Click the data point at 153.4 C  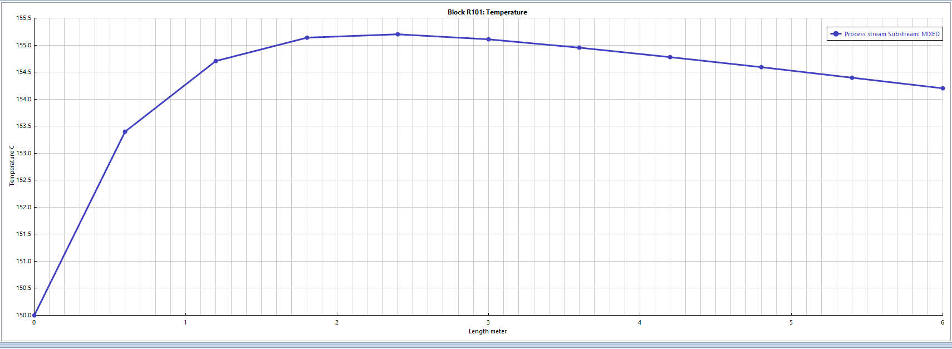click(125, 132)
